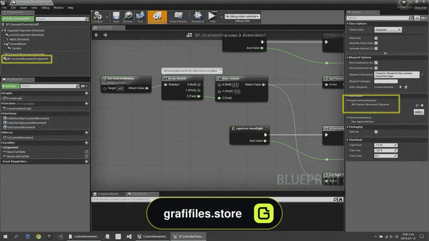
Task: Click the Compile toolbar button
Action: 97,17
